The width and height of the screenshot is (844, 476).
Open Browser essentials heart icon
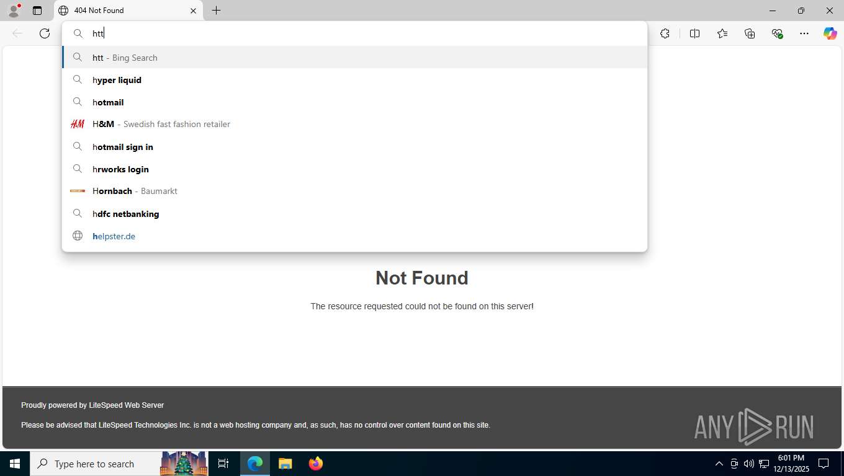coord(777,33)
